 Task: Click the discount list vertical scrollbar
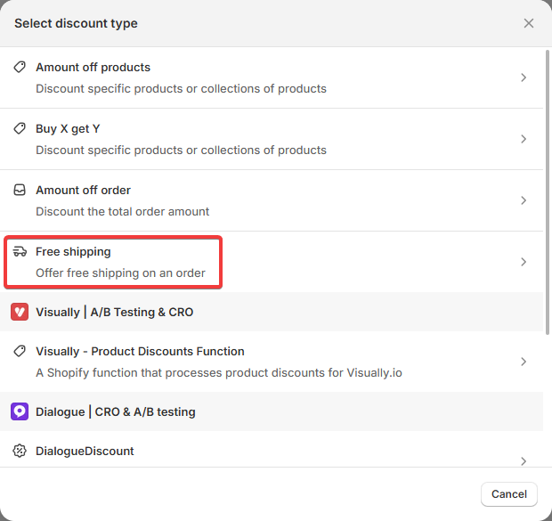548,192
